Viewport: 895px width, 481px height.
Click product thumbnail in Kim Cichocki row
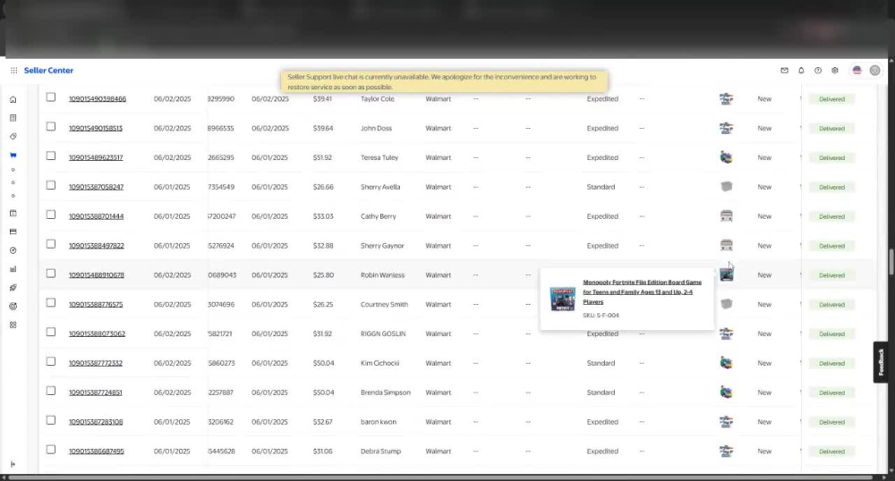click(x=726, y=362)
